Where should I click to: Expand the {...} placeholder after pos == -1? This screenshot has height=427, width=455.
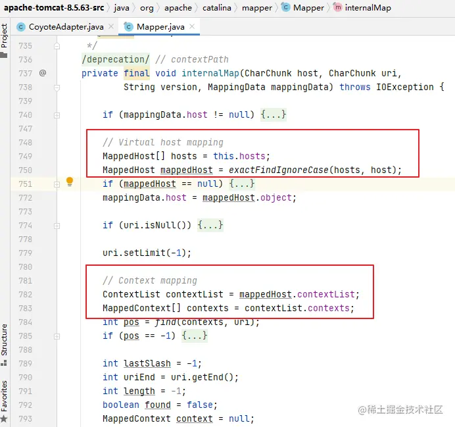tap(195, 336)
